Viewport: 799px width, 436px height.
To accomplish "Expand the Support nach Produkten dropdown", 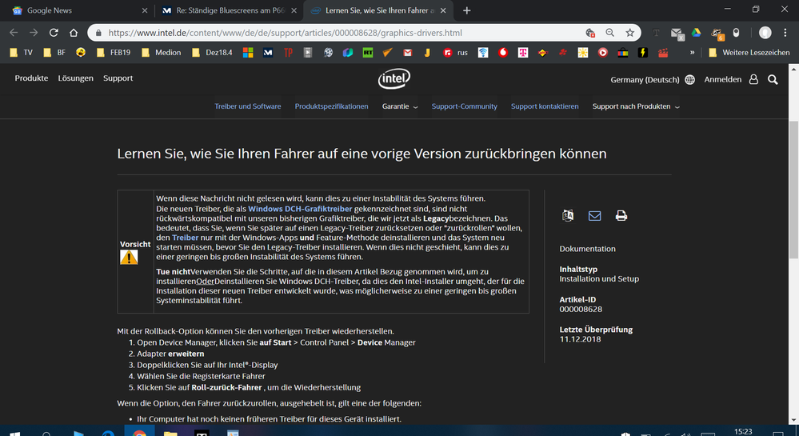I will pyautogui.click(x=636, y=106).
